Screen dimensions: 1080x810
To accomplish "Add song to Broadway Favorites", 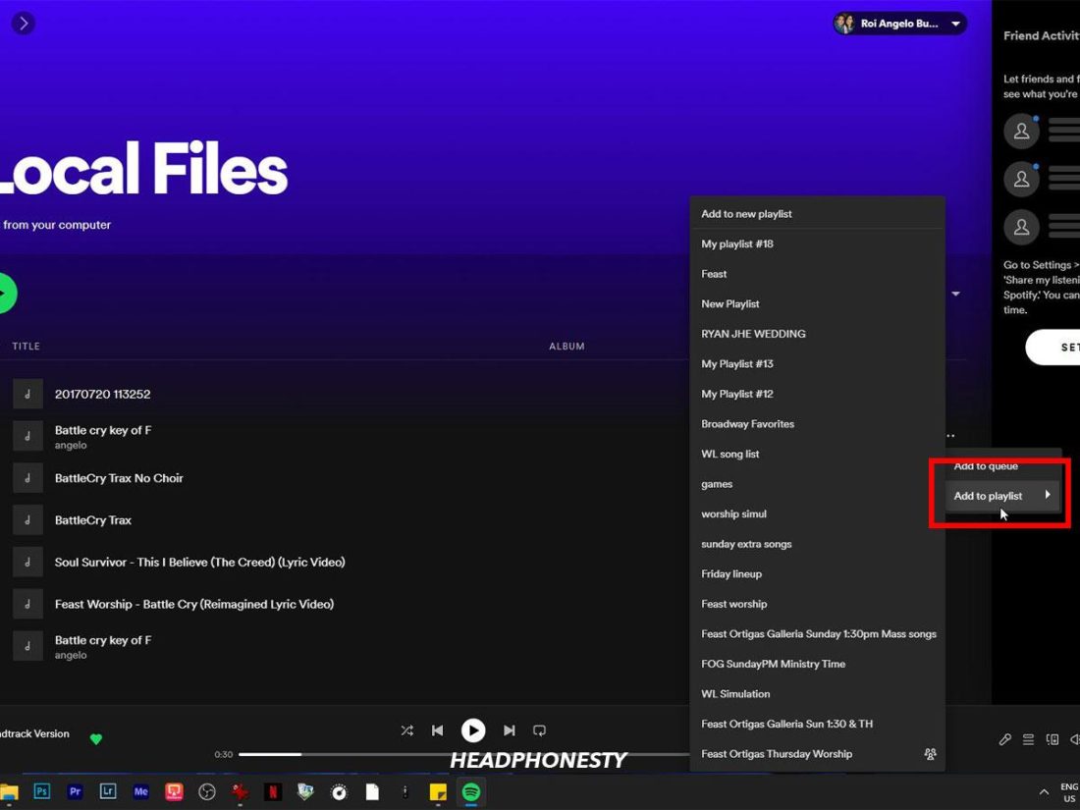I will click(x=817, y=424).
